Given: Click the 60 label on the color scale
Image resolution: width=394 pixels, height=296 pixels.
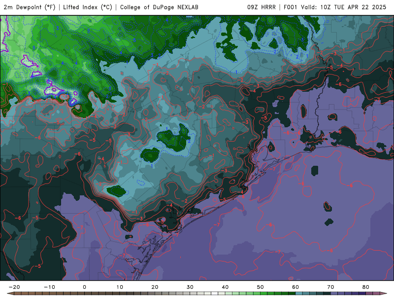Looking at the screenshot, I should tap(295, 287).
